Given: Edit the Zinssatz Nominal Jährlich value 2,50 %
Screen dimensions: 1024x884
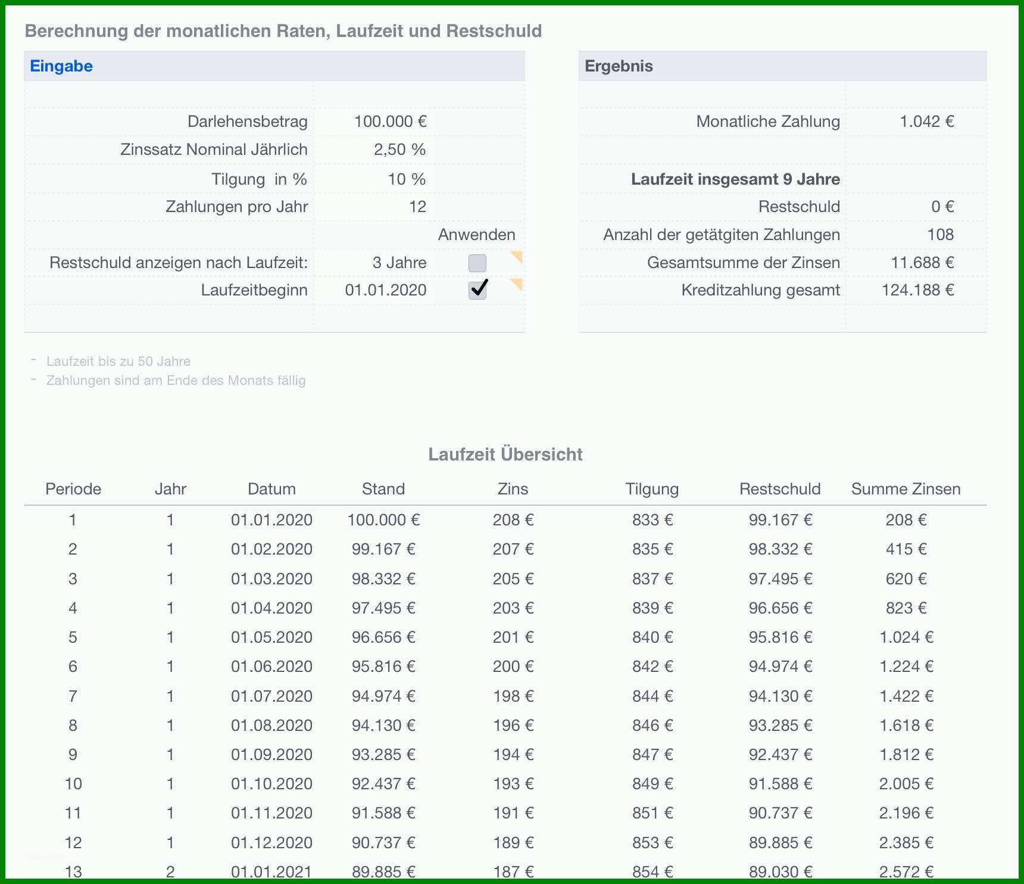Looking at the screenshot, I should 399,150.
